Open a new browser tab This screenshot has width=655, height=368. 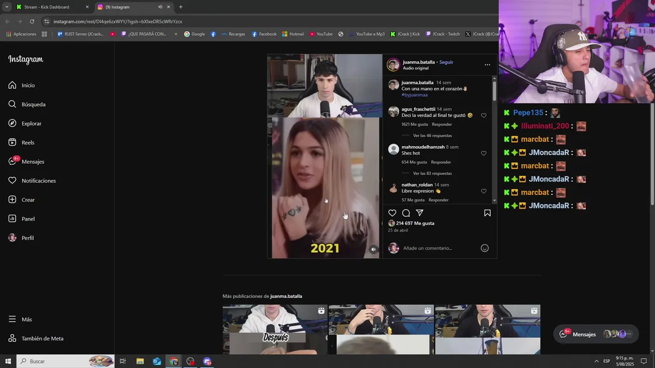tap(181, 7)
